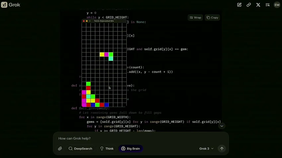Click the yellow gem in falling piece

click(102, 54)
